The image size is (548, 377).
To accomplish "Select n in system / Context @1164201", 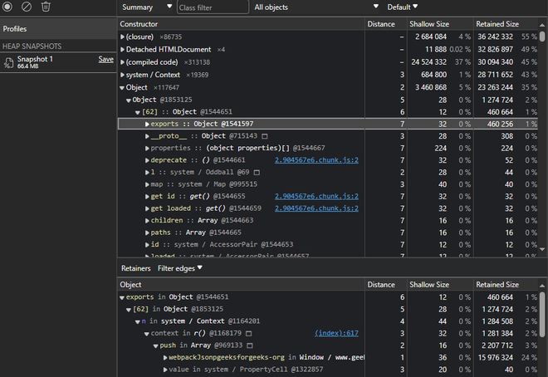I will [x=328, y=321].
